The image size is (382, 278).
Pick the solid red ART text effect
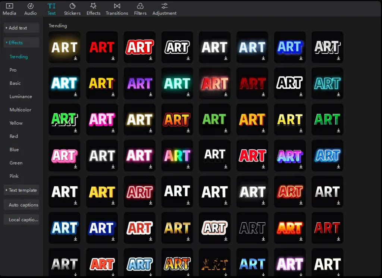click(102, 47)
